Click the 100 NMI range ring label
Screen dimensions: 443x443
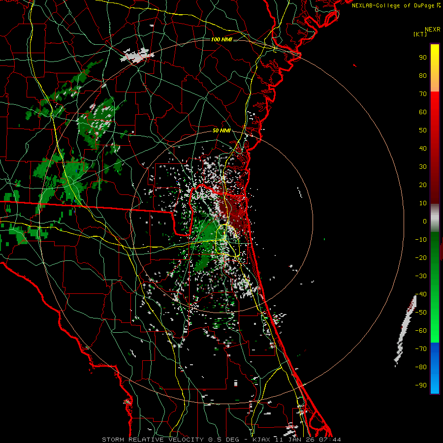click(x=221, y=39)
